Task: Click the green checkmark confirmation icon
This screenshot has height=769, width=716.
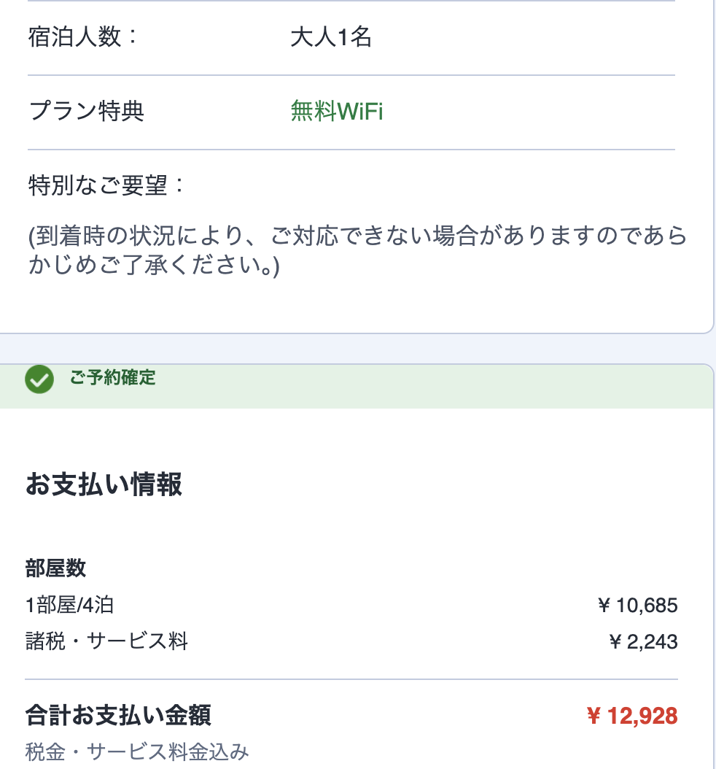Action: (39, 379)
